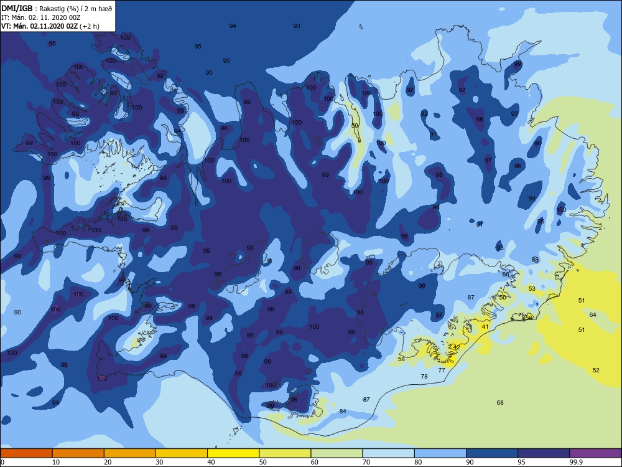The width and height of the screenshot is (622, 467).
Task: Click the 'VT: Mán. 02.11.2020 02Z (+2 h)' line
Action: tap(50, 26)
